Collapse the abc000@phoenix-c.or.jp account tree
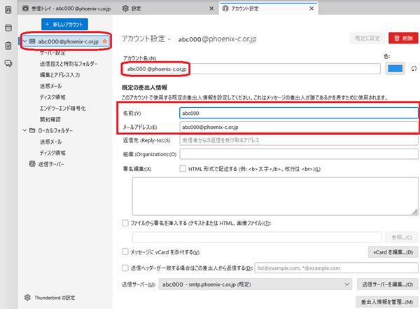 click(24, 41)
